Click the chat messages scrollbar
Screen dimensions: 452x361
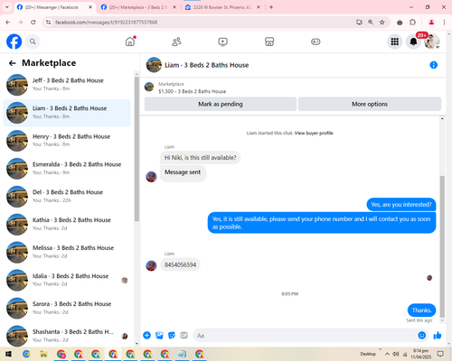[x=442, y=246]
